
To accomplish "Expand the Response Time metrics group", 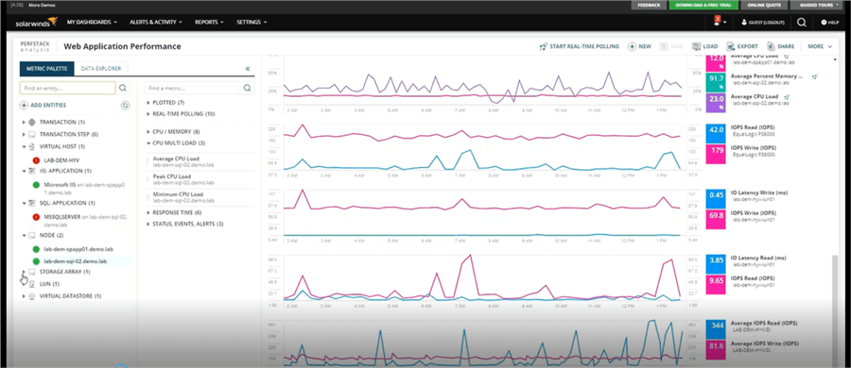I will coord(148,212).
